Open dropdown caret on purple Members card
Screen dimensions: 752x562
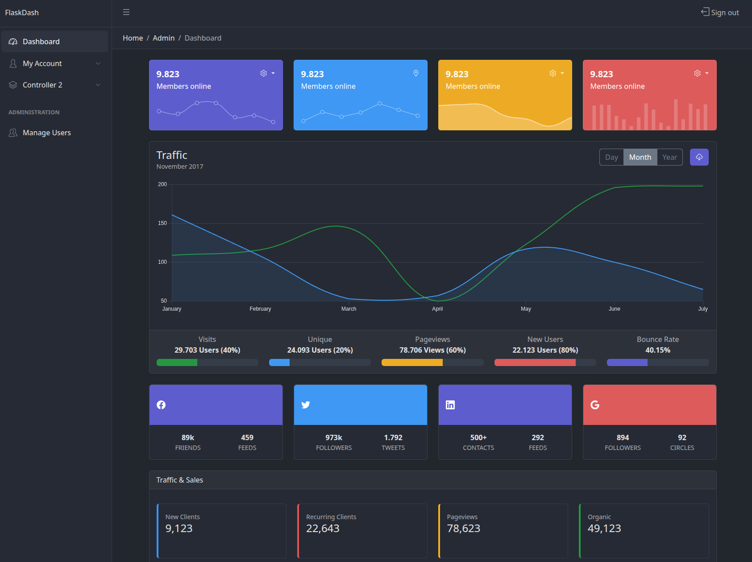tap(273, 73)
